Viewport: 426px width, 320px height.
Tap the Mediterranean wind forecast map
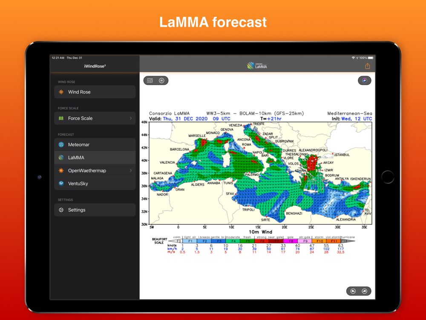pyautogui.click(x=260, y=173)
